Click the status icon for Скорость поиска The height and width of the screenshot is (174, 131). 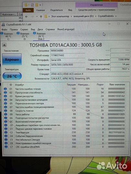pos(5,111)
